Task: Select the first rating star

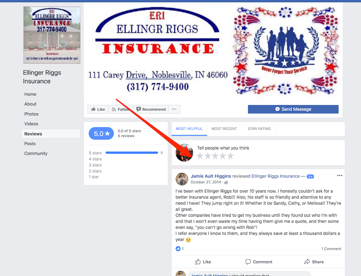Action: [200, 156]
